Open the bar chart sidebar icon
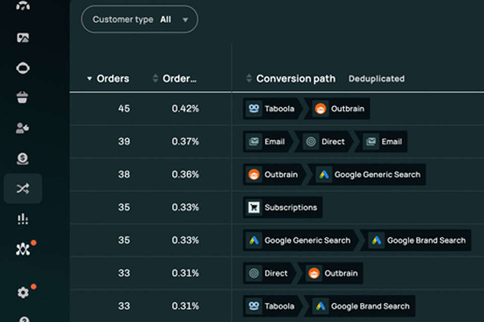484x322 pixels. point(23,219)
